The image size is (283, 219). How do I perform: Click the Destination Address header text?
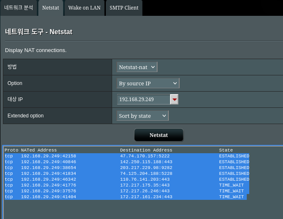pyautogui.click(x=146, y=150)
